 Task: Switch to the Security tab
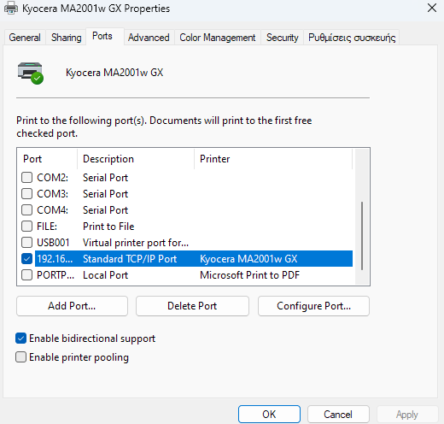[283, 38]
